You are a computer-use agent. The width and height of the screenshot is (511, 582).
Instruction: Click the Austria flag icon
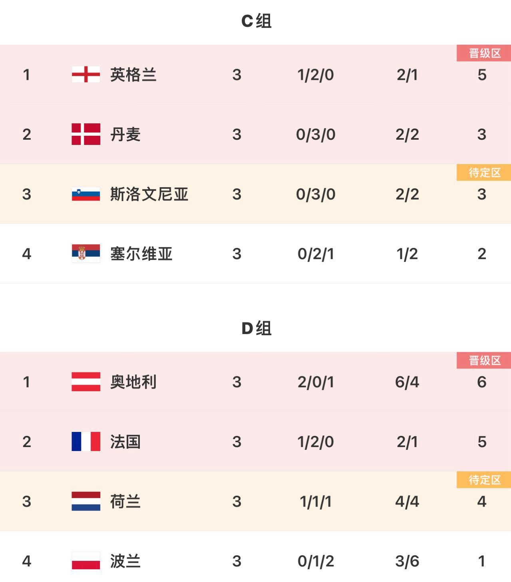pyautogui.click(x=86, y=382)
